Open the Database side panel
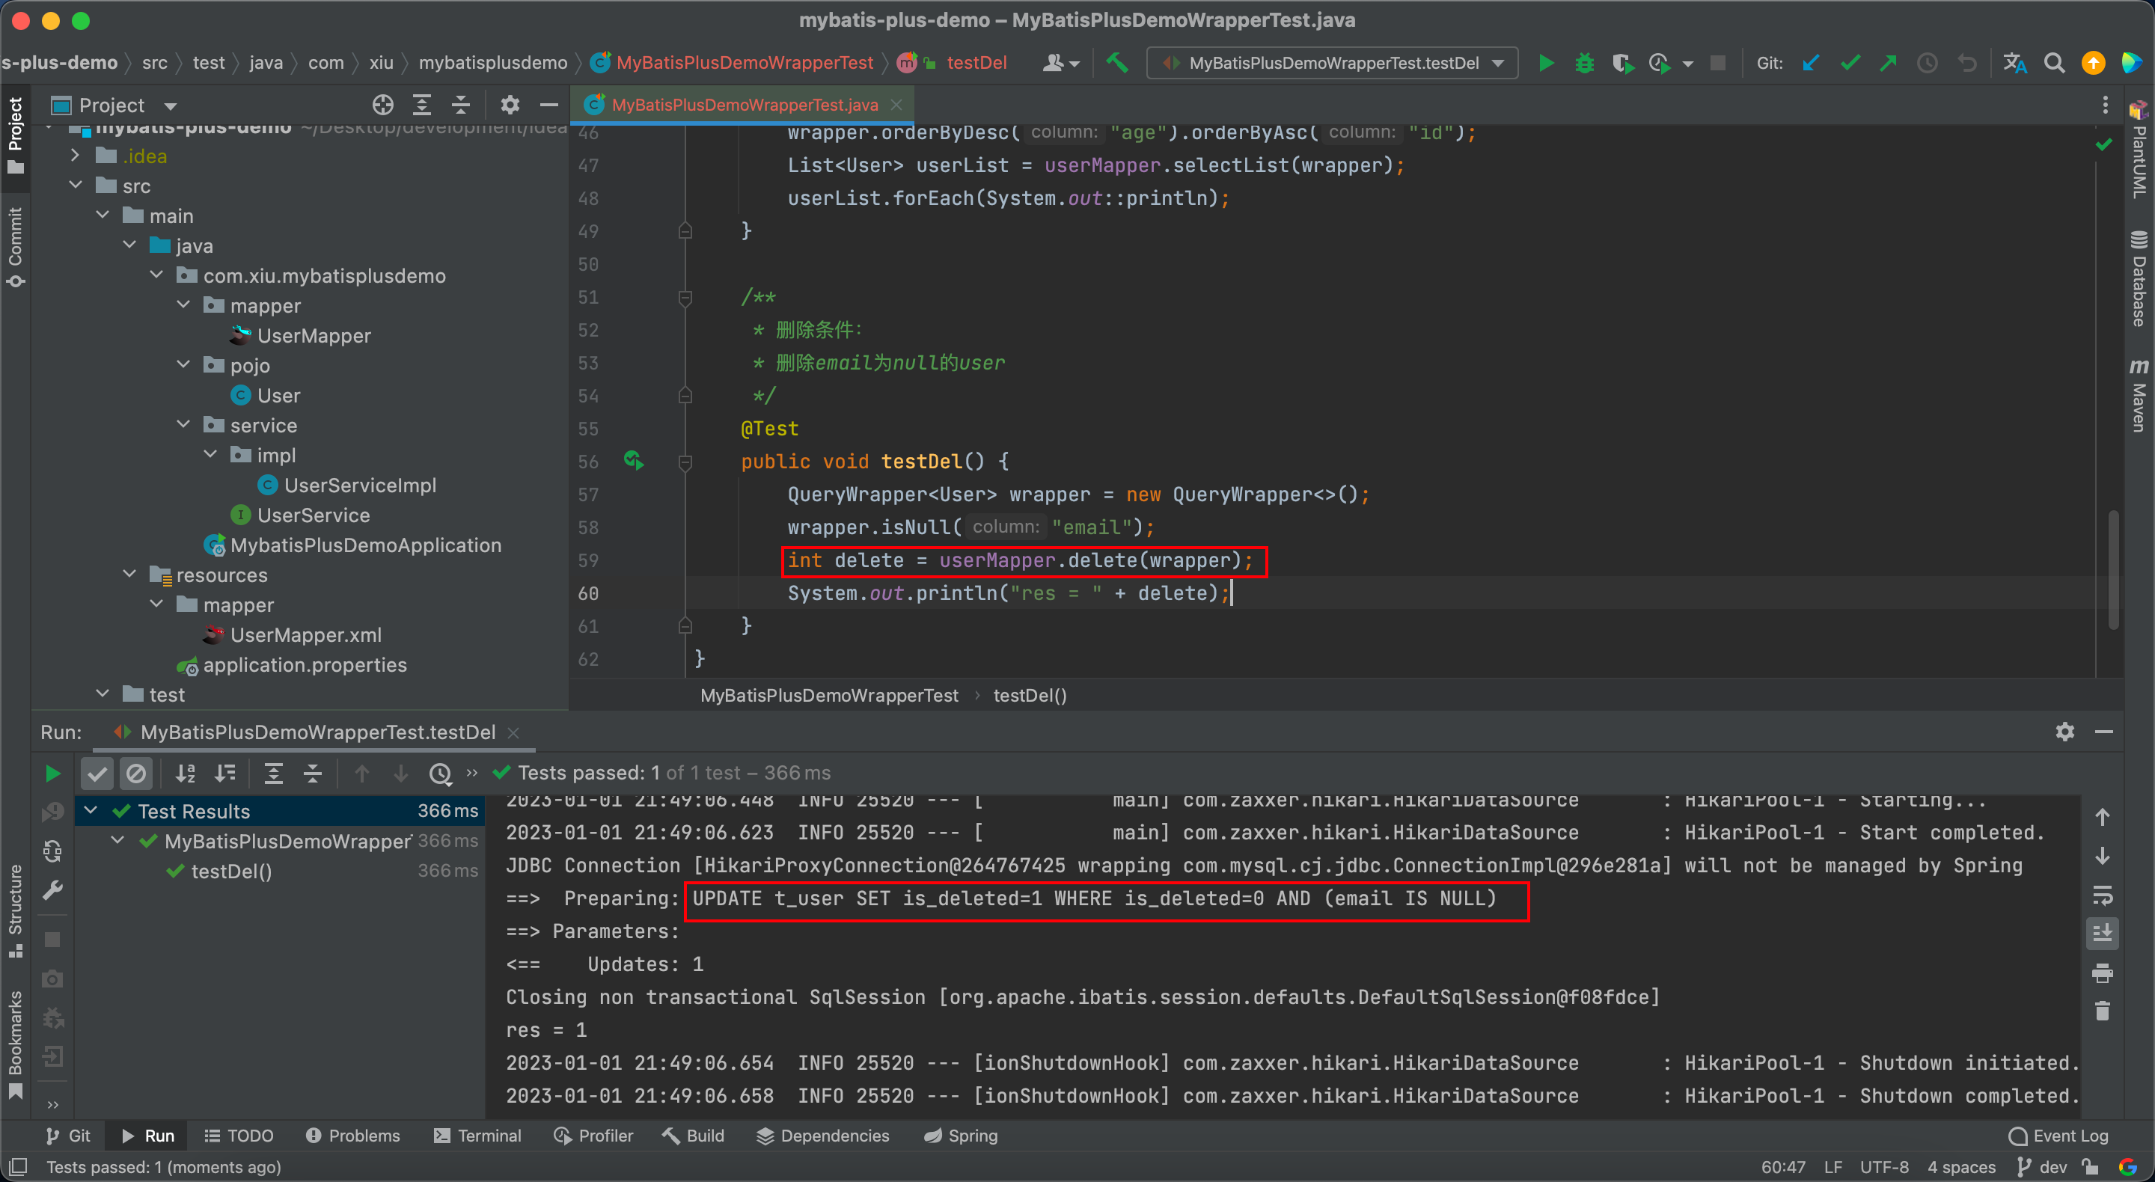The height and width of the screenshot is (1182, 2155). (2138, 278)
